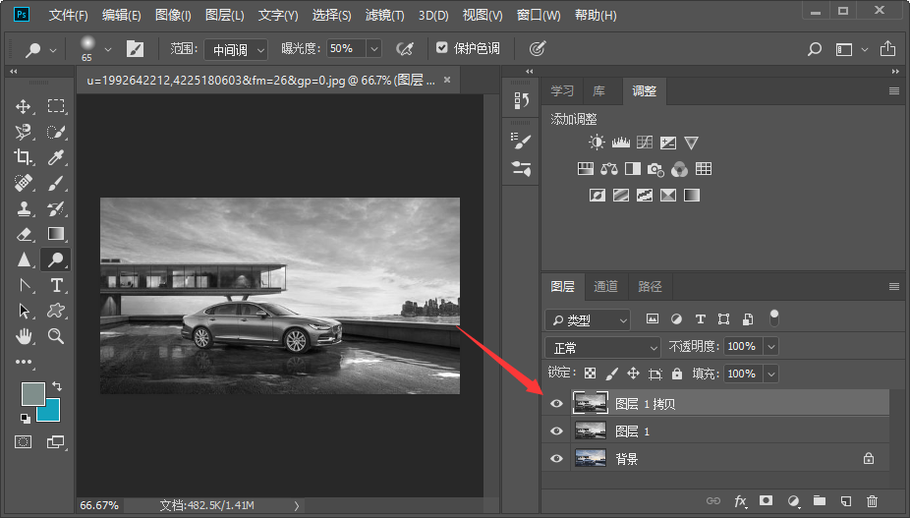The width and height of the screenshot is (910, 518).
Task: Hide the 图层 1 拷贝 layer
Action: (x=556, y=404)
